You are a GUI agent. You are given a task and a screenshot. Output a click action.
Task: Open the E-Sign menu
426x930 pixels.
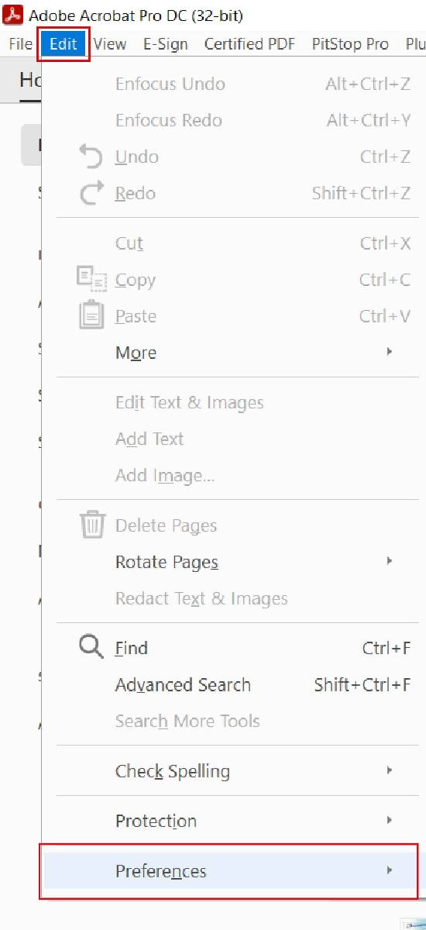pyautogui.click(x=166, y=43)
